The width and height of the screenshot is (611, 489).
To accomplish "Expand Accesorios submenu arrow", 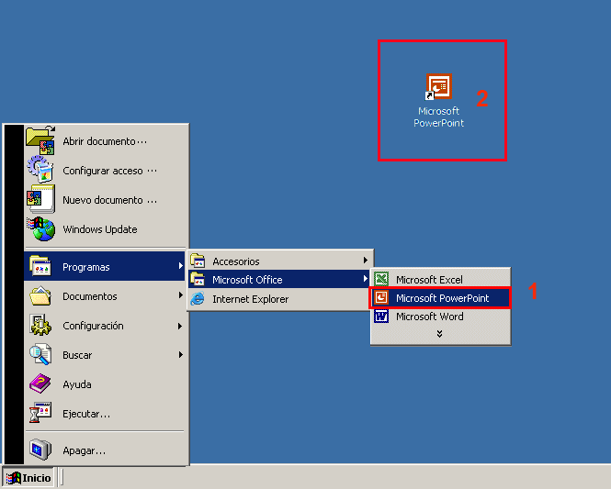I will (365, 261).
